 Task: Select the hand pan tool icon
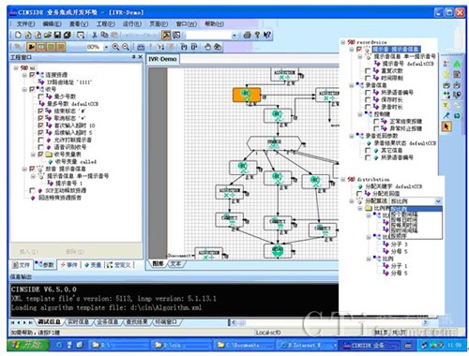pos(207,47)
